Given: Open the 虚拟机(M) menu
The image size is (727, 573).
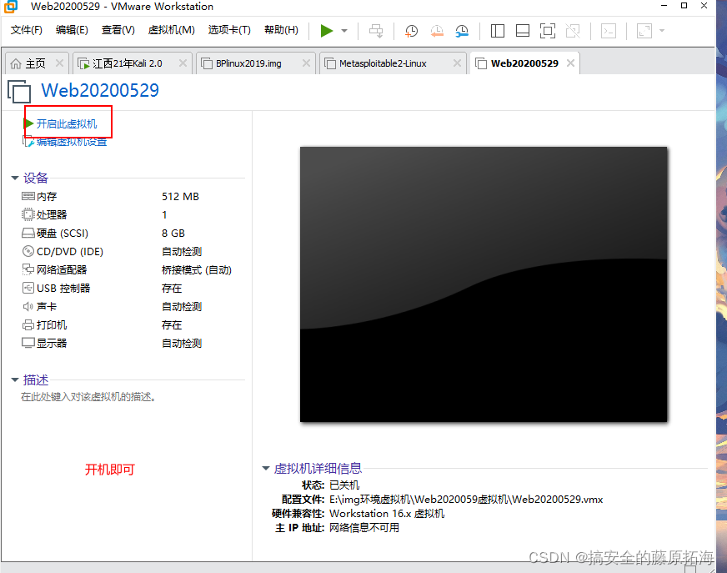Looking at the screenshot, I should [x=171, y=30].
